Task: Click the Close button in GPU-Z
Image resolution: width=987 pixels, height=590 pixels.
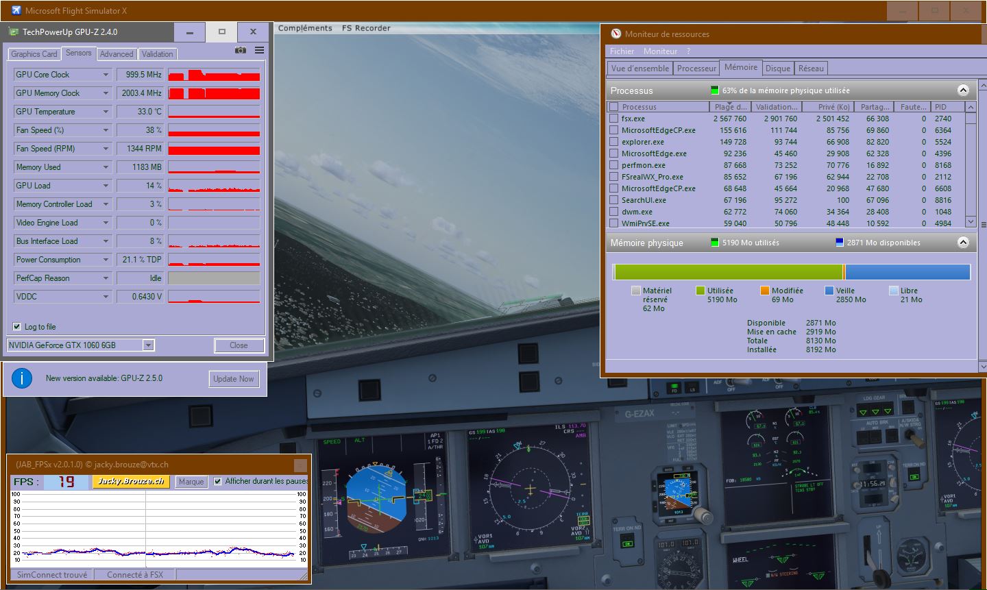Action: 239,345
